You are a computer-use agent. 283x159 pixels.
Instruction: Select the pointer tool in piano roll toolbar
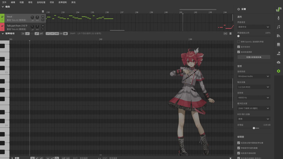[23, 34]
